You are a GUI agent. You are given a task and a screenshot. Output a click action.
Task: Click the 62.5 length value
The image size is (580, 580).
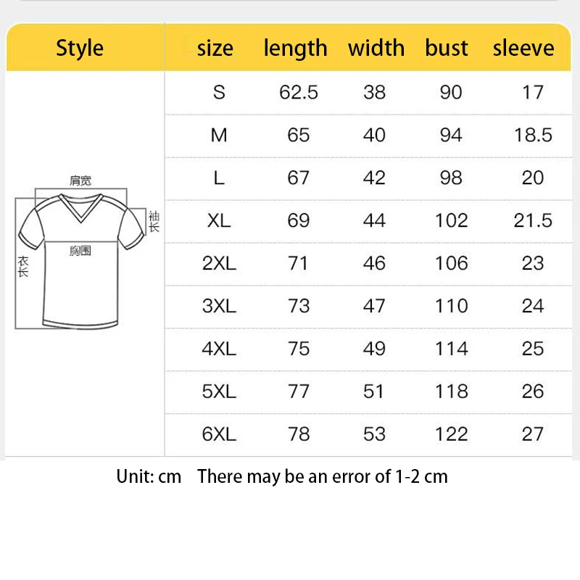pyautogui.click(x=299, y=93)
